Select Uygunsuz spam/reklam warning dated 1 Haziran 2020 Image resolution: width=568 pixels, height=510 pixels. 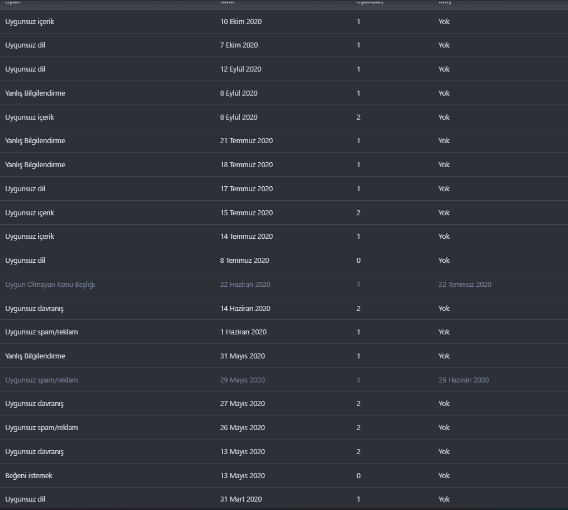click(41, 332)
